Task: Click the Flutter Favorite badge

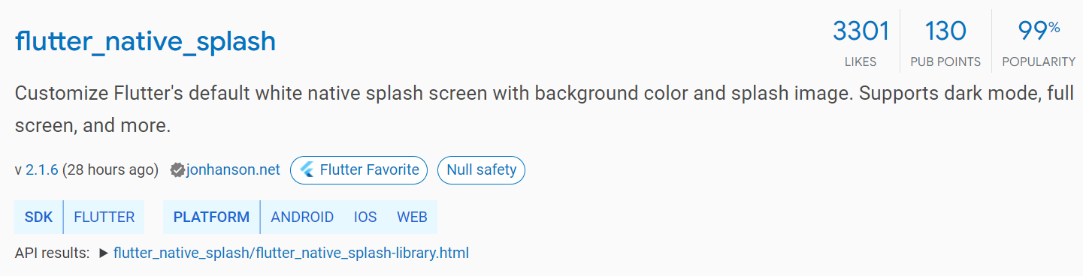Action: click(x=359, y=170)
